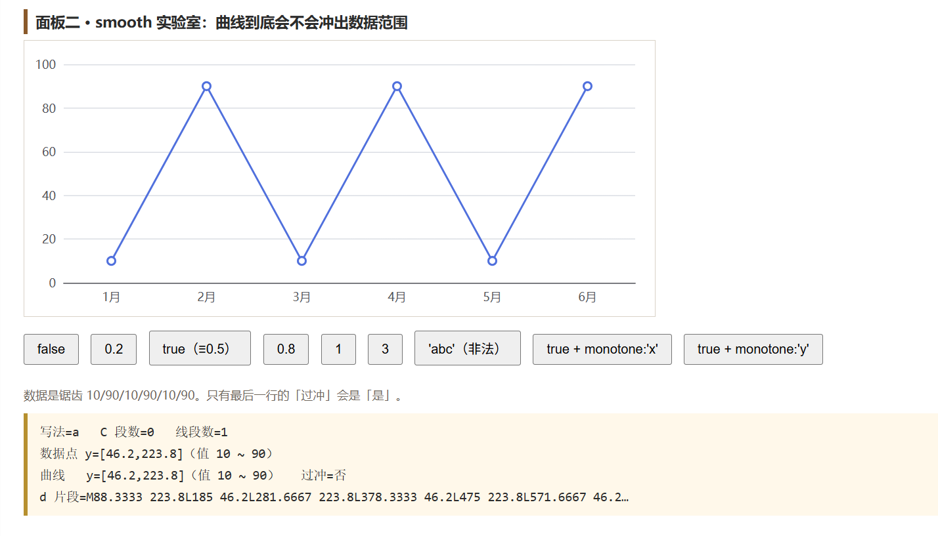This screenshot has width=938, height=536.
Task: Apply the 0.8 smooth value
Action: (x=286, y=349)
